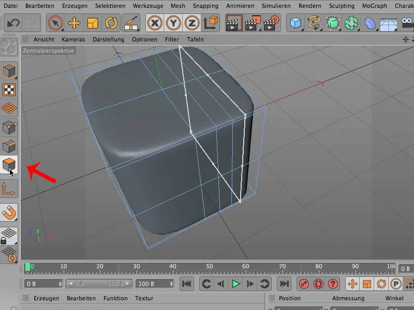This screenshot has width=414, height=310.
Task: Open the spline pen tools icon
Action: (314, 23)
